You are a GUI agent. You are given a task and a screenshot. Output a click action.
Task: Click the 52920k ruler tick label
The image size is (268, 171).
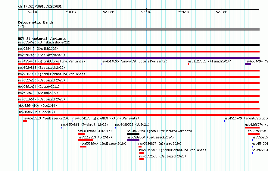[184, 12]
